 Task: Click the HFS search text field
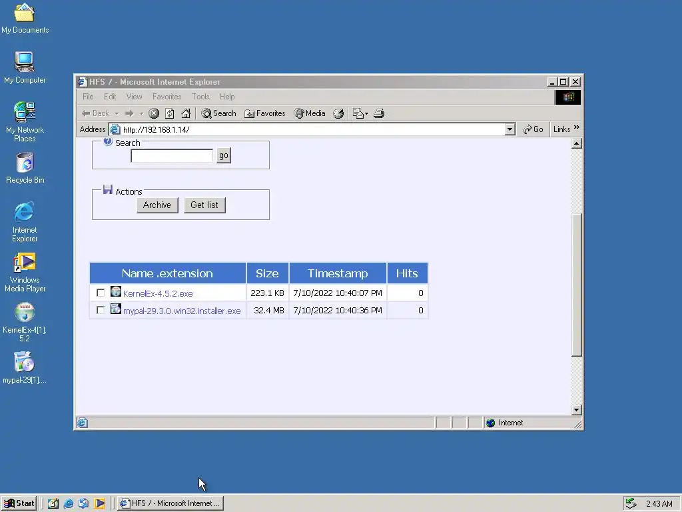tap(172, 156)
